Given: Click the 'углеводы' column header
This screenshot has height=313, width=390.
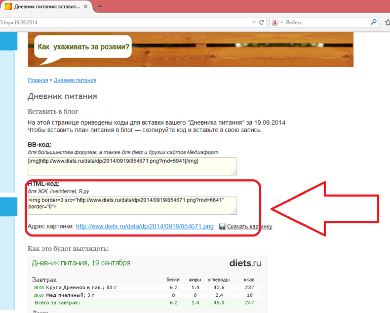Looking at the screenshot, I should [219, 280].
